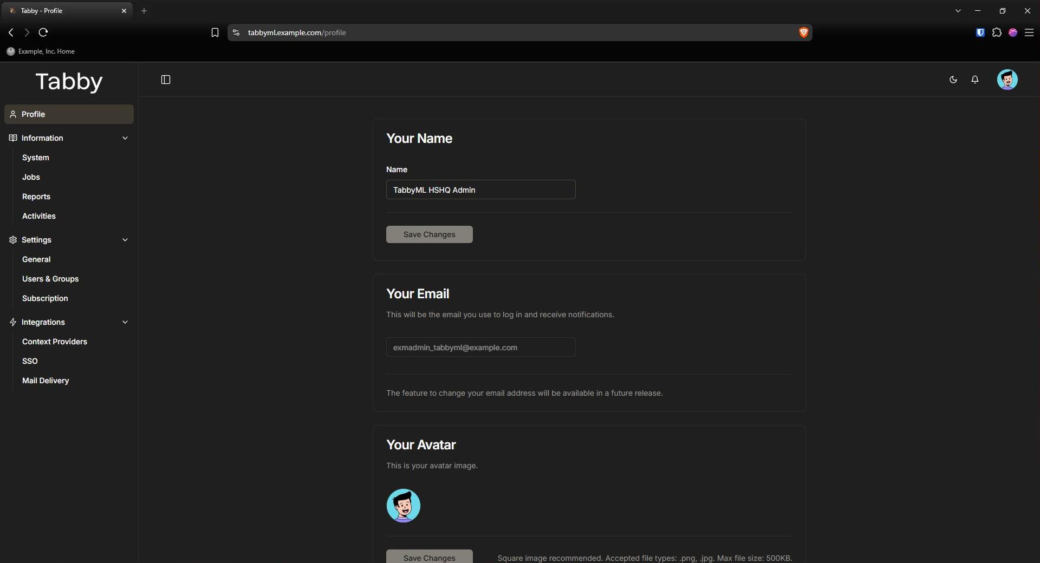Open the browser hamburger menu
Screen dimensions: 1040x563
(x=1029, y=32)
